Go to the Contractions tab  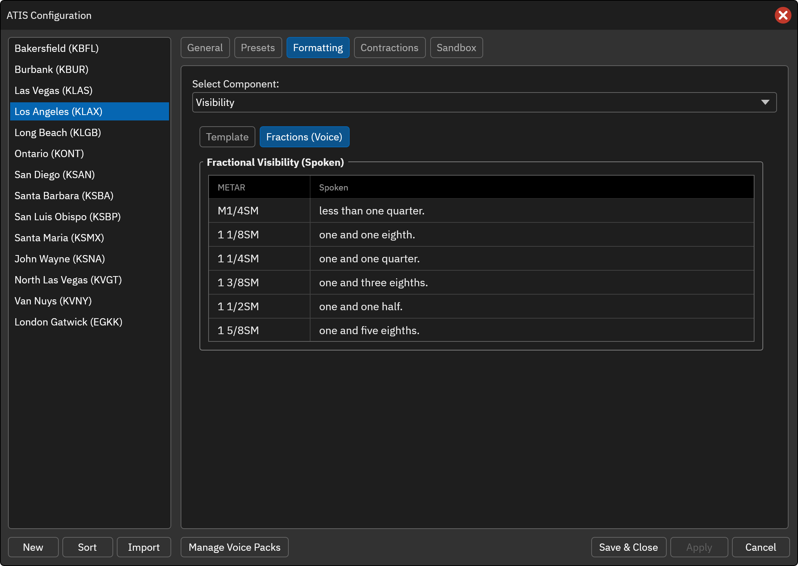click(390, 48)
